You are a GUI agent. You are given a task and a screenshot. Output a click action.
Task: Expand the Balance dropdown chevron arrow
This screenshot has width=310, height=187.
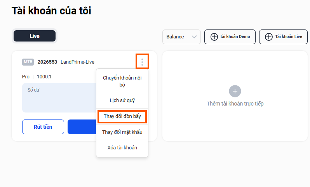[x=194, y=37]
